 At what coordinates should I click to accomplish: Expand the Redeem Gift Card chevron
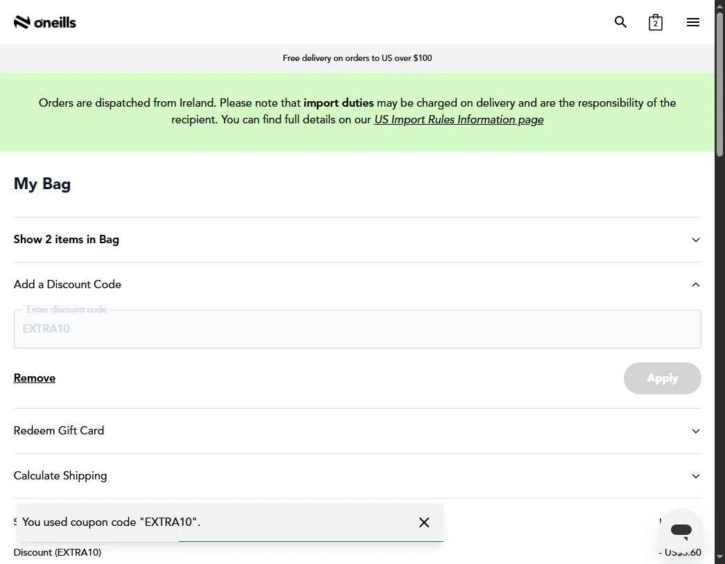click(695, 431)
